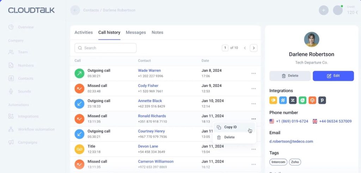Go to next page of call history
This screenshot has height=173, width=361.
pos(253,48)
